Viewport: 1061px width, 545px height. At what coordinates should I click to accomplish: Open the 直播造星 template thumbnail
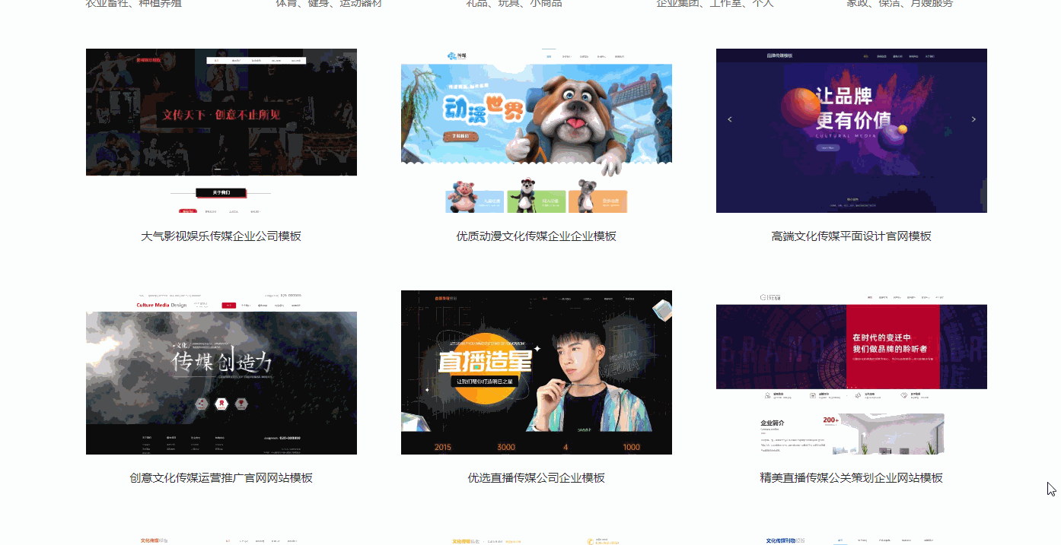click(x=537, y=372)
